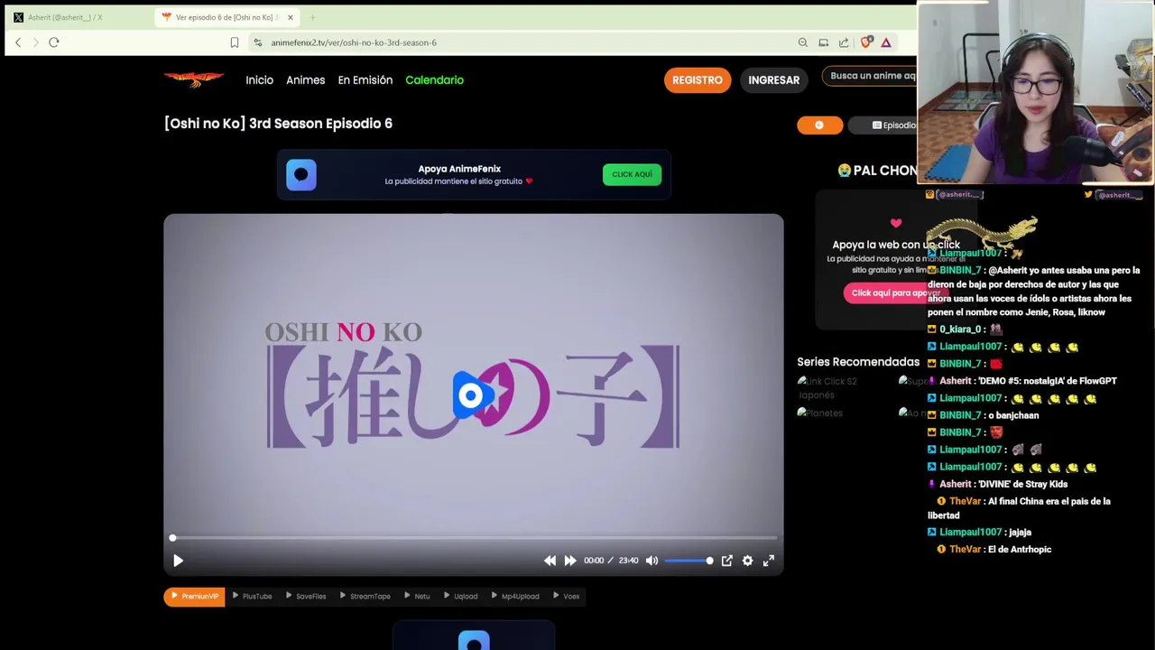1155x650 pixels.
Task: Click the site settings icon in address bar
Action: [258, 42]
